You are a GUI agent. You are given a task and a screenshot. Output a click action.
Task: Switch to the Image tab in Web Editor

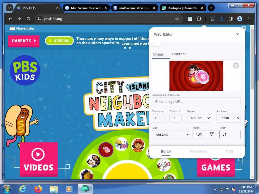(158, 55)
